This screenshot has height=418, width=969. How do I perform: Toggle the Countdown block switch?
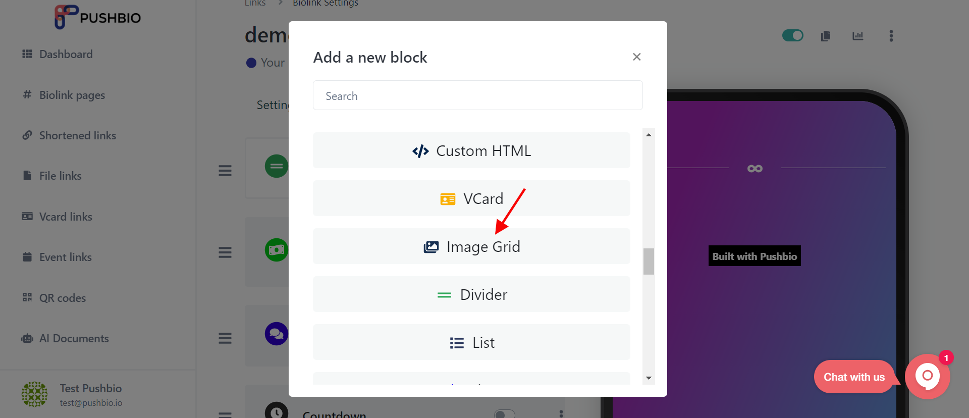click(x=505, y=414)
